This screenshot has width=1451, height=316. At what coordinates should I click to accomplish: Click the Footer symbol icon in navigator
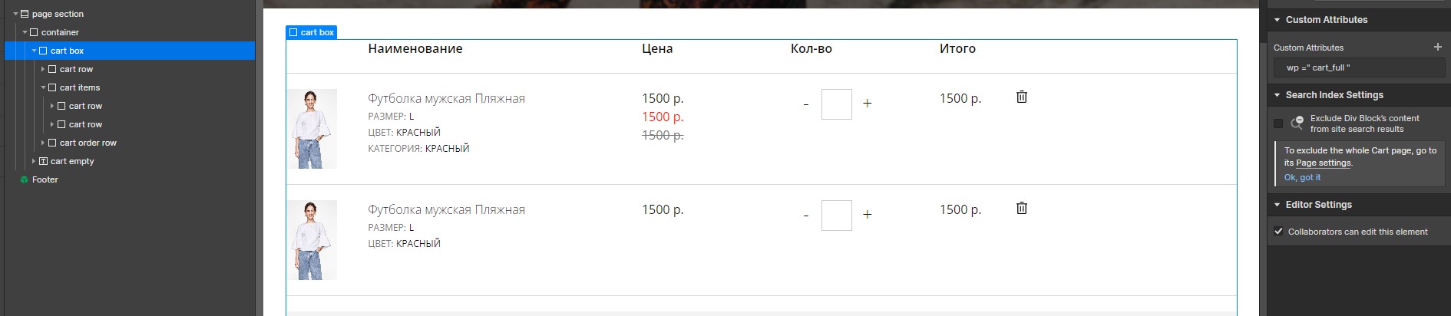click(x=25, y=179)
